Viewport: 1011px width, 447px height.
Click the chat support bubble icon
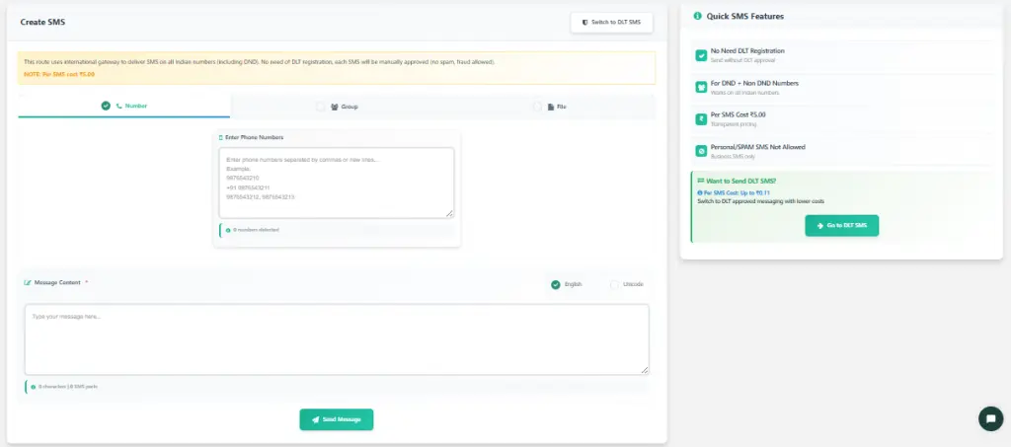[990, 418]
